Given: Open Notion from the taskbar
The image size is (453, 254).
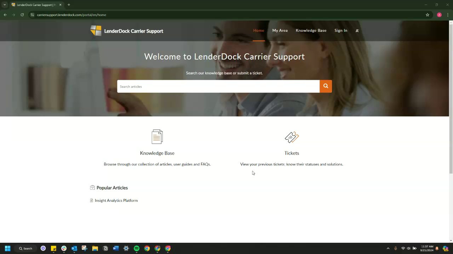Looking at the screenshot, I should point(105,248).
